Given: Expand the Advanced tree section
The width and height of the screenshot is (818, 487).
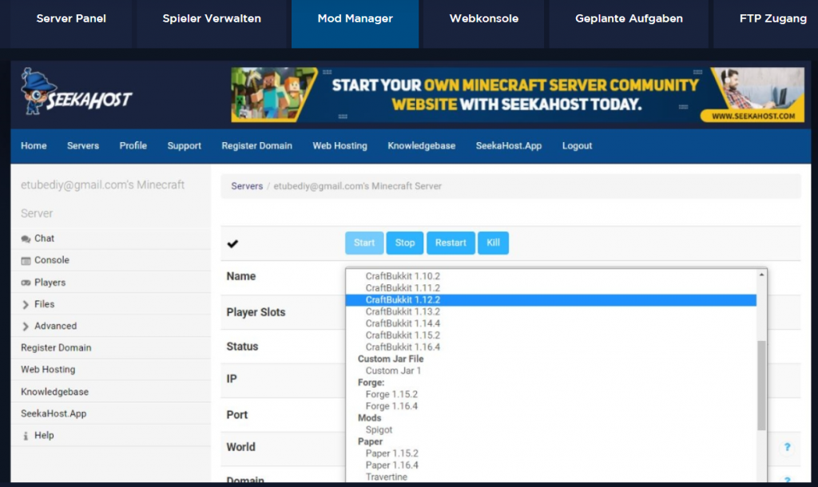Looking at the screenshot, I should point(26,327).
